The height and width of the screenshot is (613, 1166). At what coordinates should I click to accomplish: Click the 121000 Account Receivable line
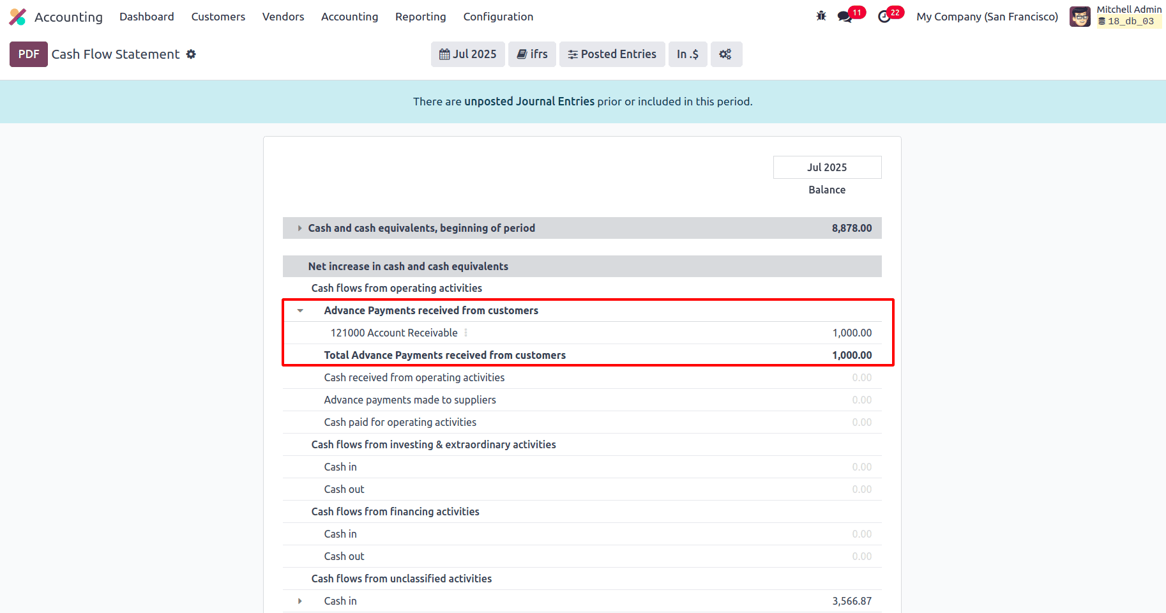(x=394, y=333)
